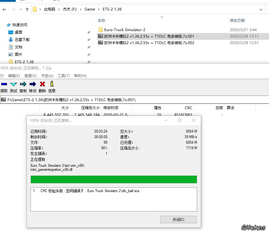Click the Info (信息) toolbar icon
Screen dimensions: 269x234
[x=52, y=84]
